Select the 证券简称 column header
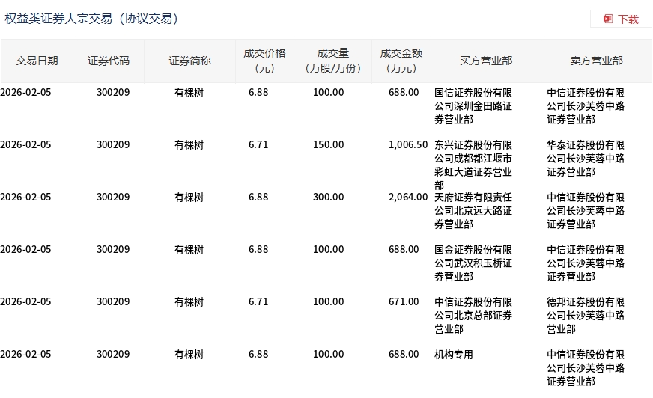 (x=190, y=61)
